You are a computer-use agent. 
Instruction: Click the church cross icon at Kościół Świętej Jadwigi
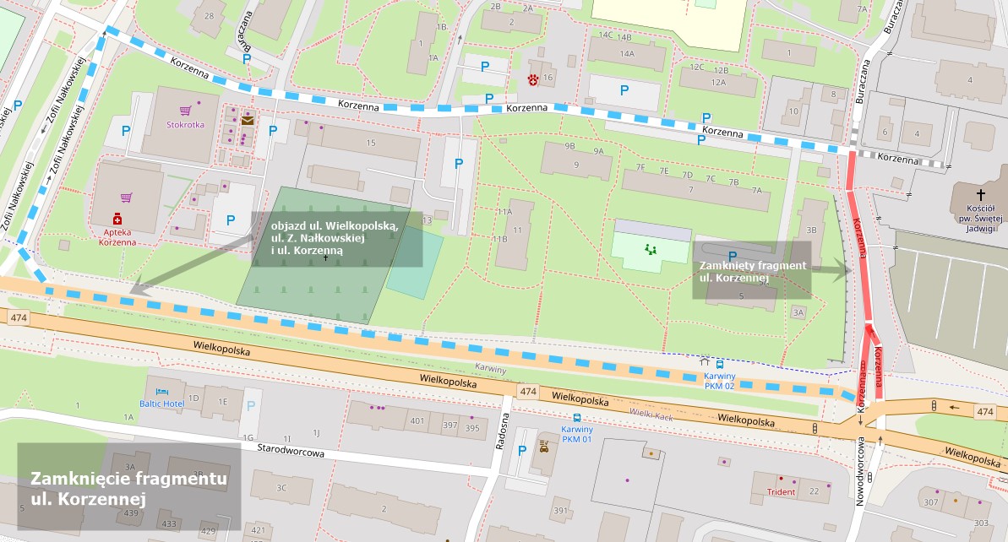pyautogui.click(x=980, y=195)
